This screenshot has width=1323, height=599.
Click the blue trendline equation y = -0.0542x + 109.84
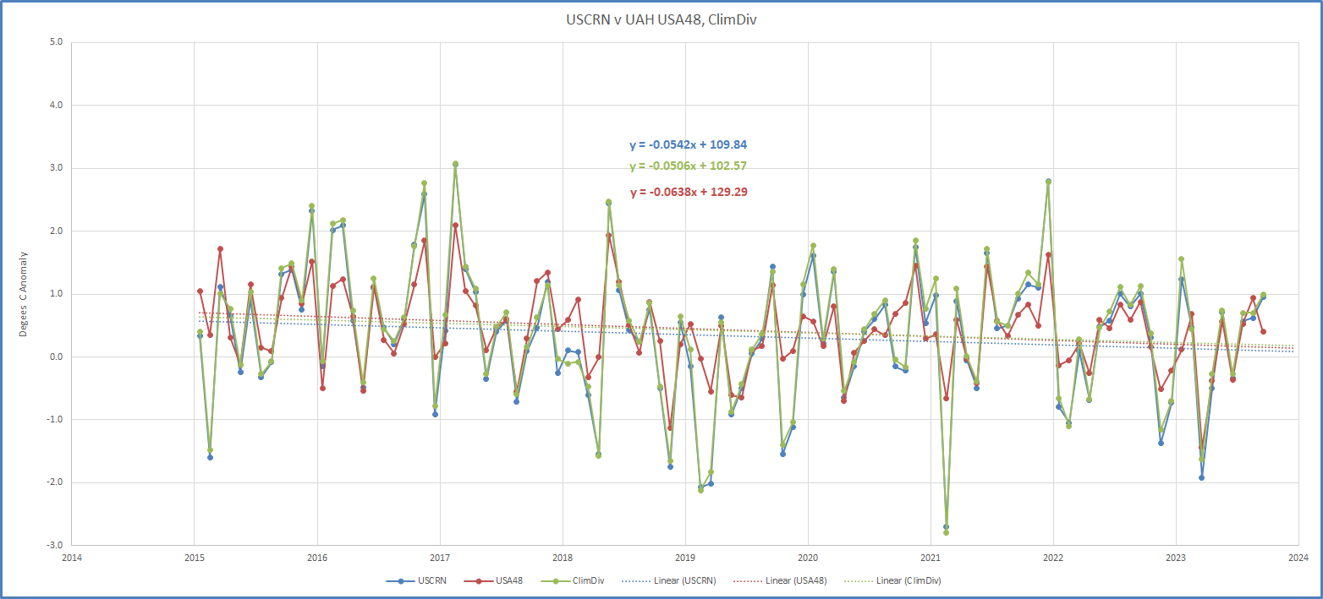coord(688,144)
